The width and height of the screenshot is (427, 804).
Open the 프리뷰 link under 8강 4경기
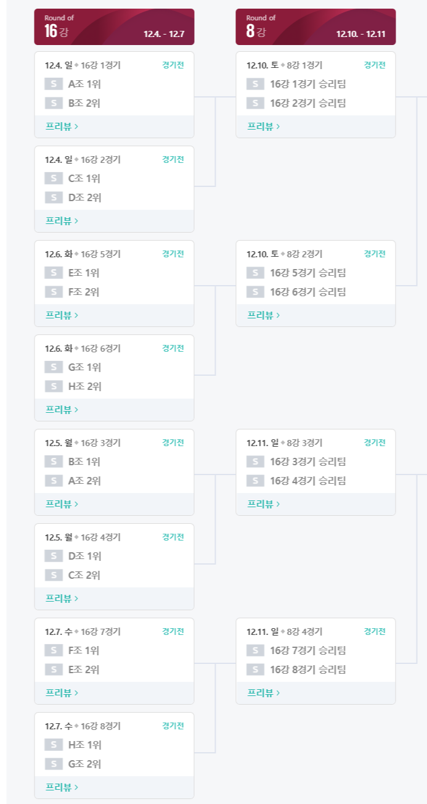pos(264,693)
